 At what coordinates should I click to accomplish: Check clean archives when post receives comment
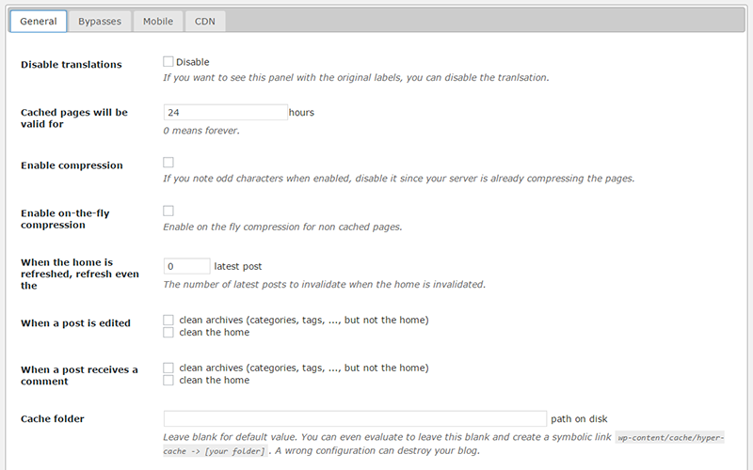click(x=168, y=368)
